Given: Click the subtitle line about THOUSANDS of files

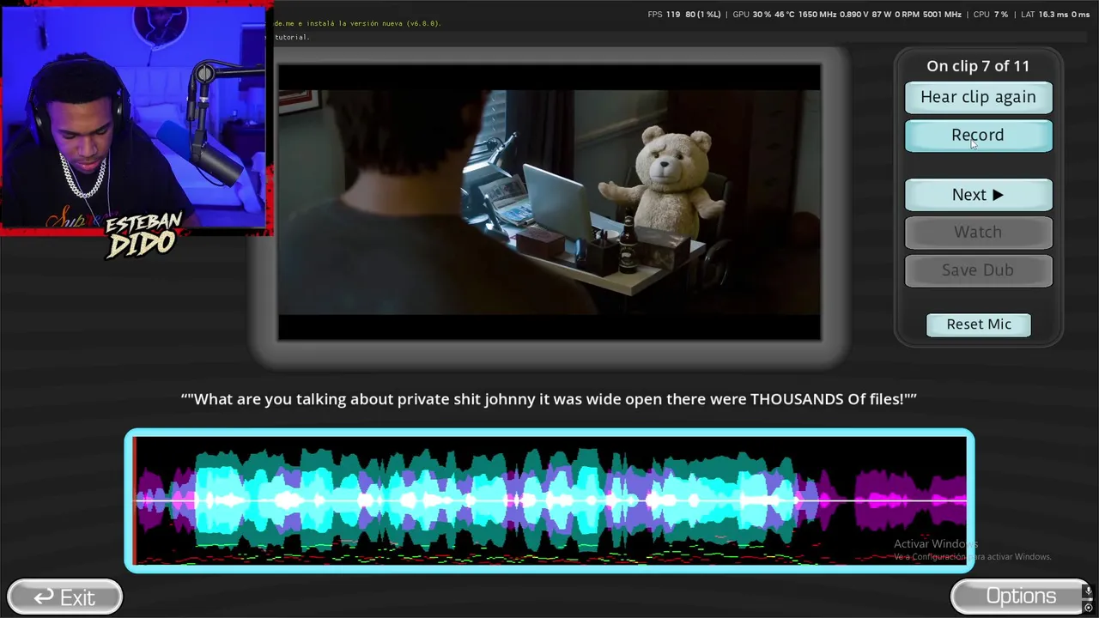Looking at the screenshot, I should pos(549,399).
